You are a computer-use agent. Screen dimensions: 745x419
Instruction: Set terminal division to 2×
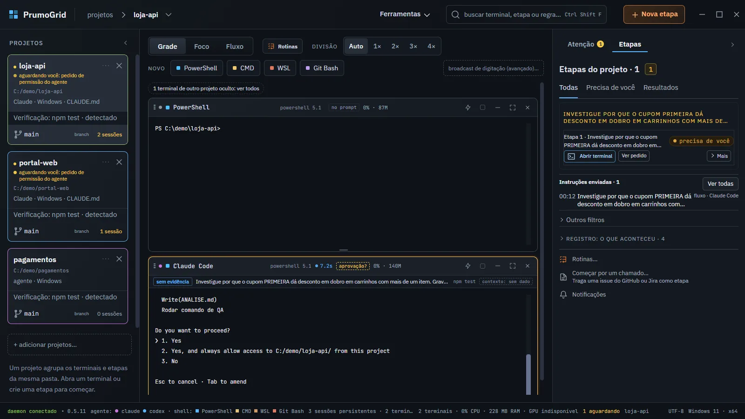[395, 46]
